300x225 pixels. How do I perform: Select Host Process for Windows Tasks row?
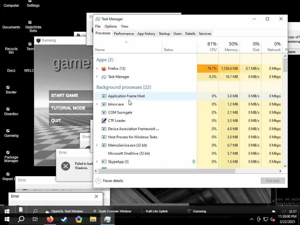tap(188, 137)
